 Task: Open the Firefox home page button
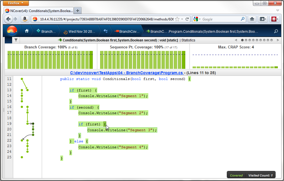(x=252, y=19)
